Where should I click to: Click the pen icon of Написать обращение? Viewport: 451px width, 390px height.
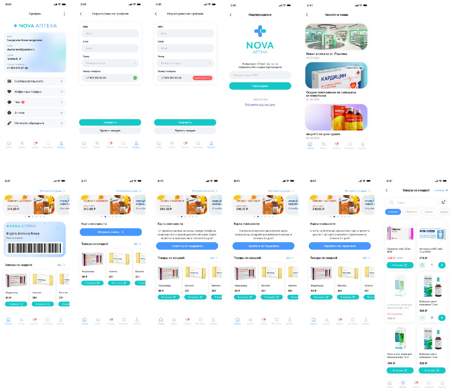click(x=9, y=123)
